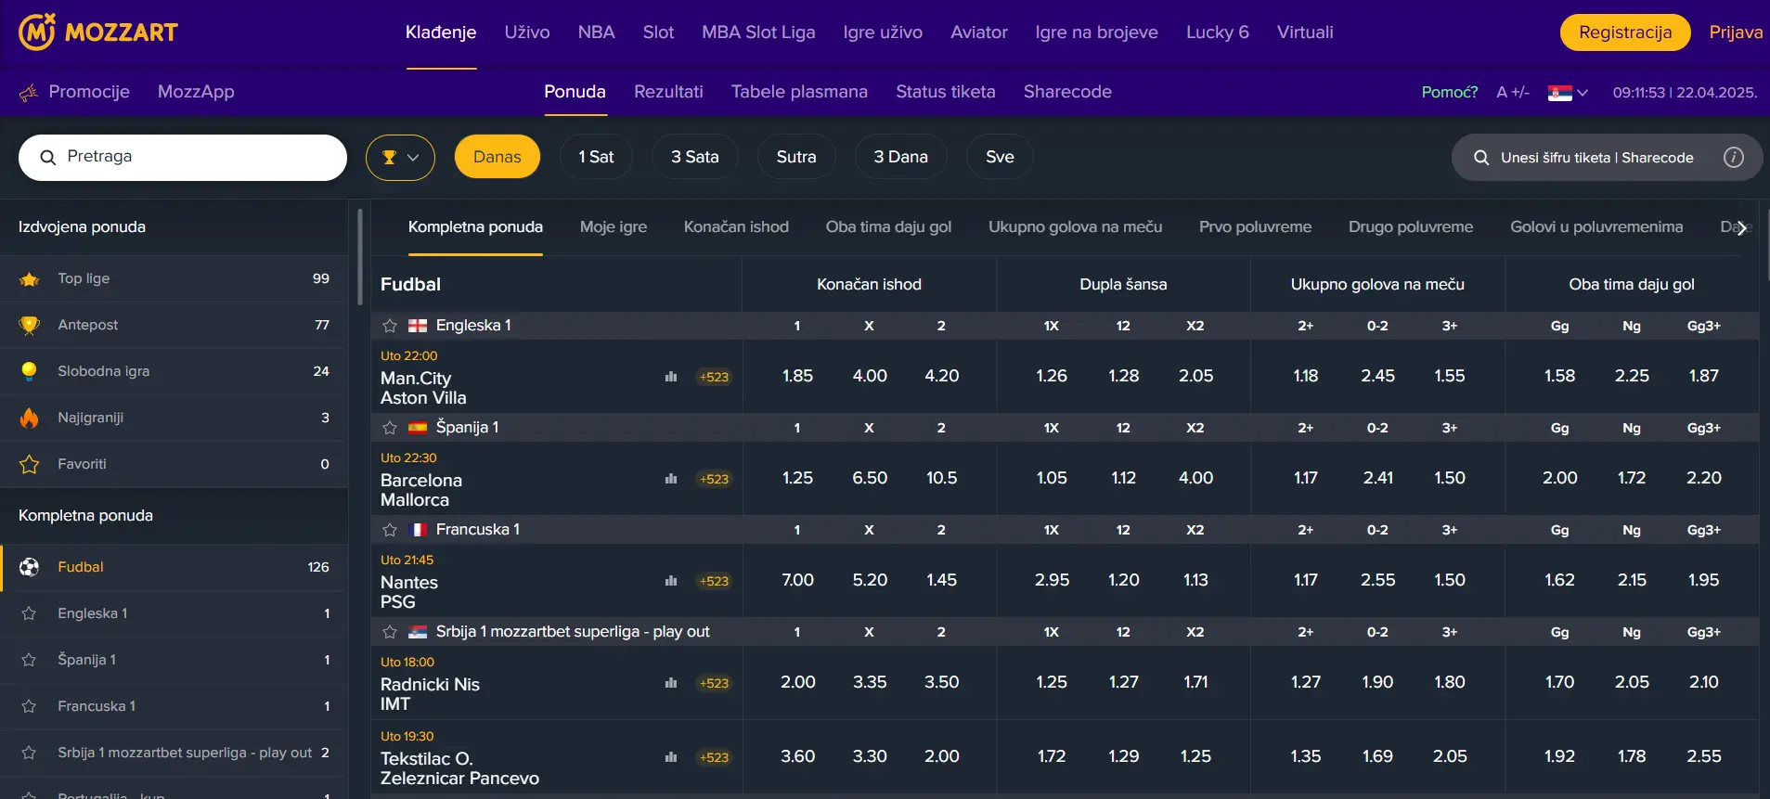1770x799 pixels.
Task: Click the Promocije megaphone icon
Action: click(29, 92)
